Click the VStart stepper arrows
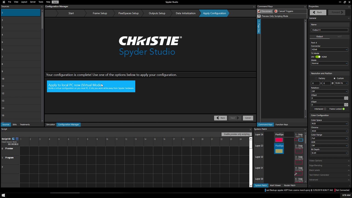The width and height of the screenshot is (352, 198). click(346, 105)
